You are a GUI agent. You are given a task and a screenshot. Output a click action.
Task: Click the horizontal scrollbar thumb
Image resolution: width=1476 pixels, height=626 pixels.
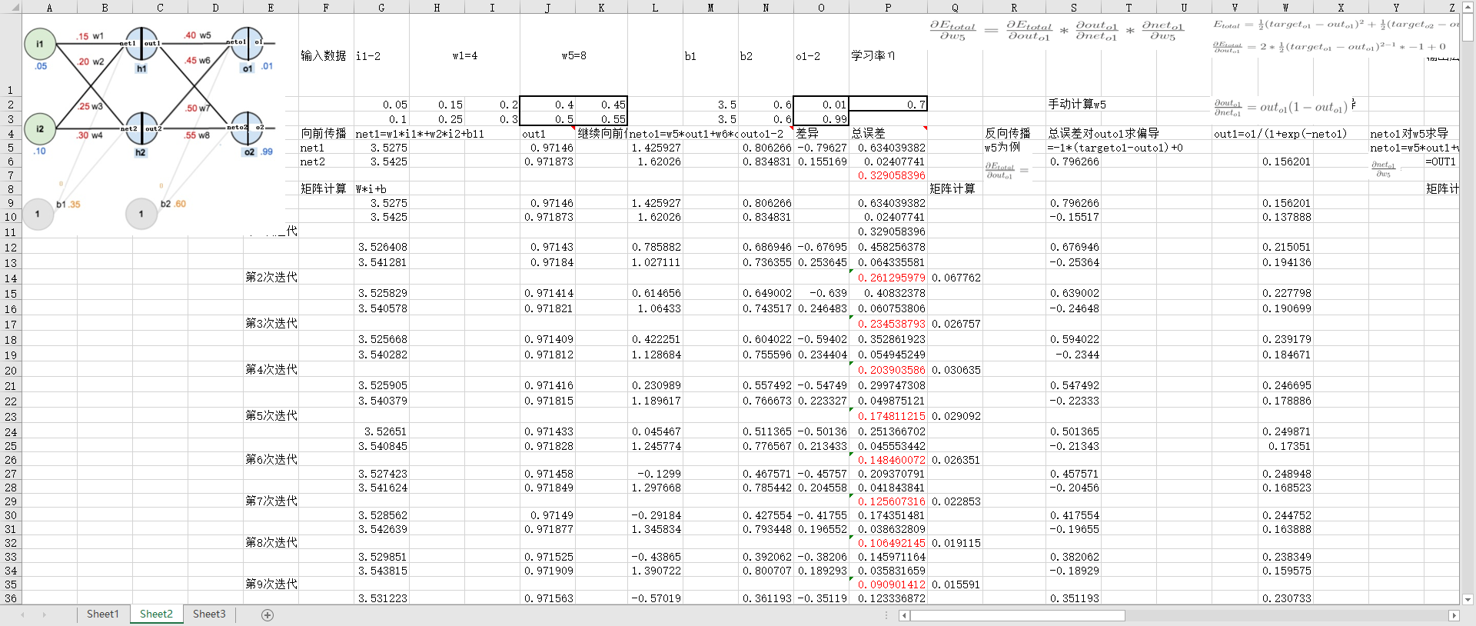click(x=1018, y=615)
